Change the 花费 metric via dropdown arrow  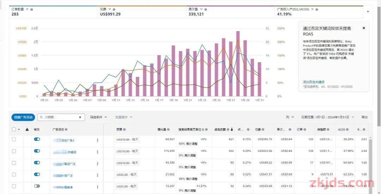click(110, 9)
